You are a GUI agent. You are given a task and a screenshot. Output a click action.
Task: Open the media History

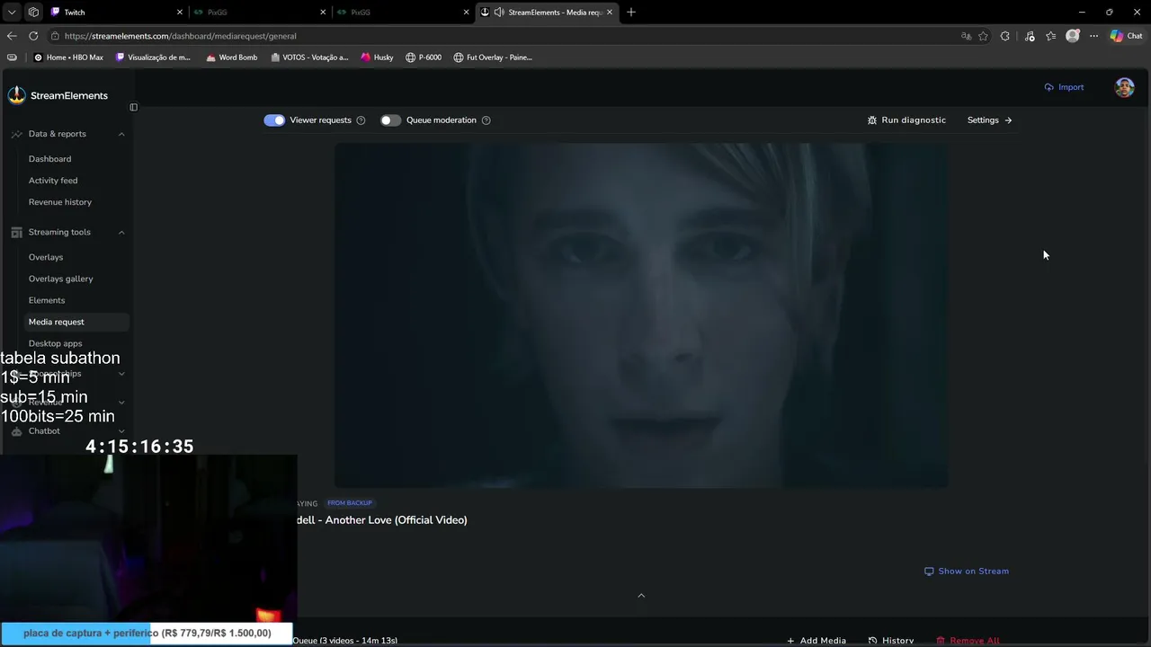[891, 641]
